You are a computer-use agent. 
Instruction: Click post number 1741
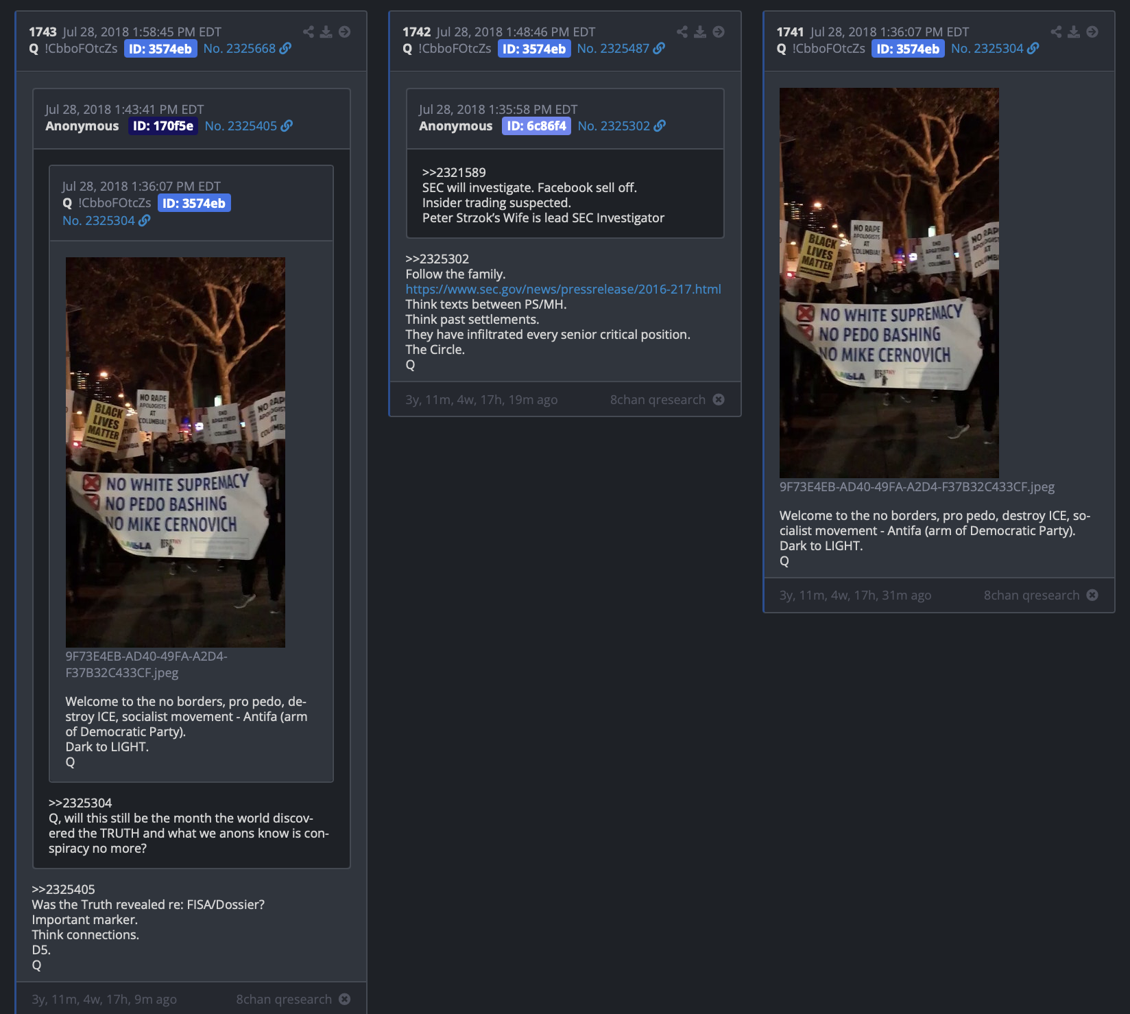(x=790, y=32)
